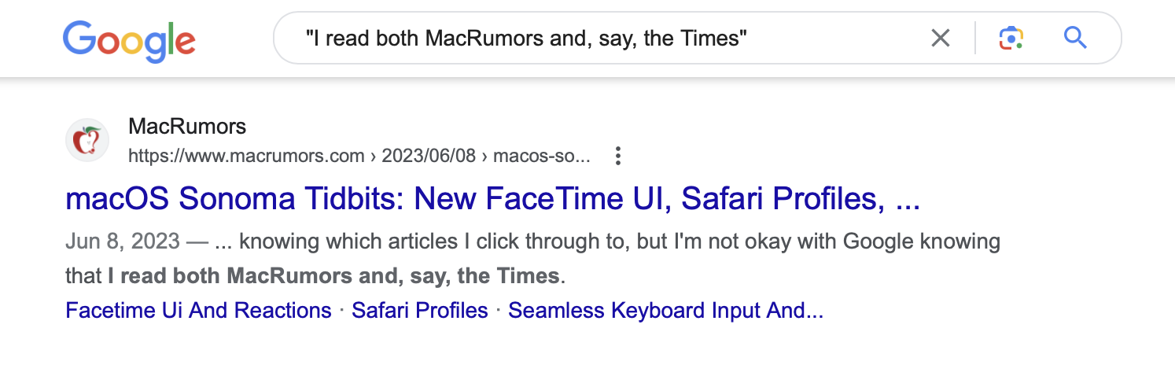Viewport: 1175px width, 365px height.
Task: Click the Google logo to go home
Action: coord(129,39)
